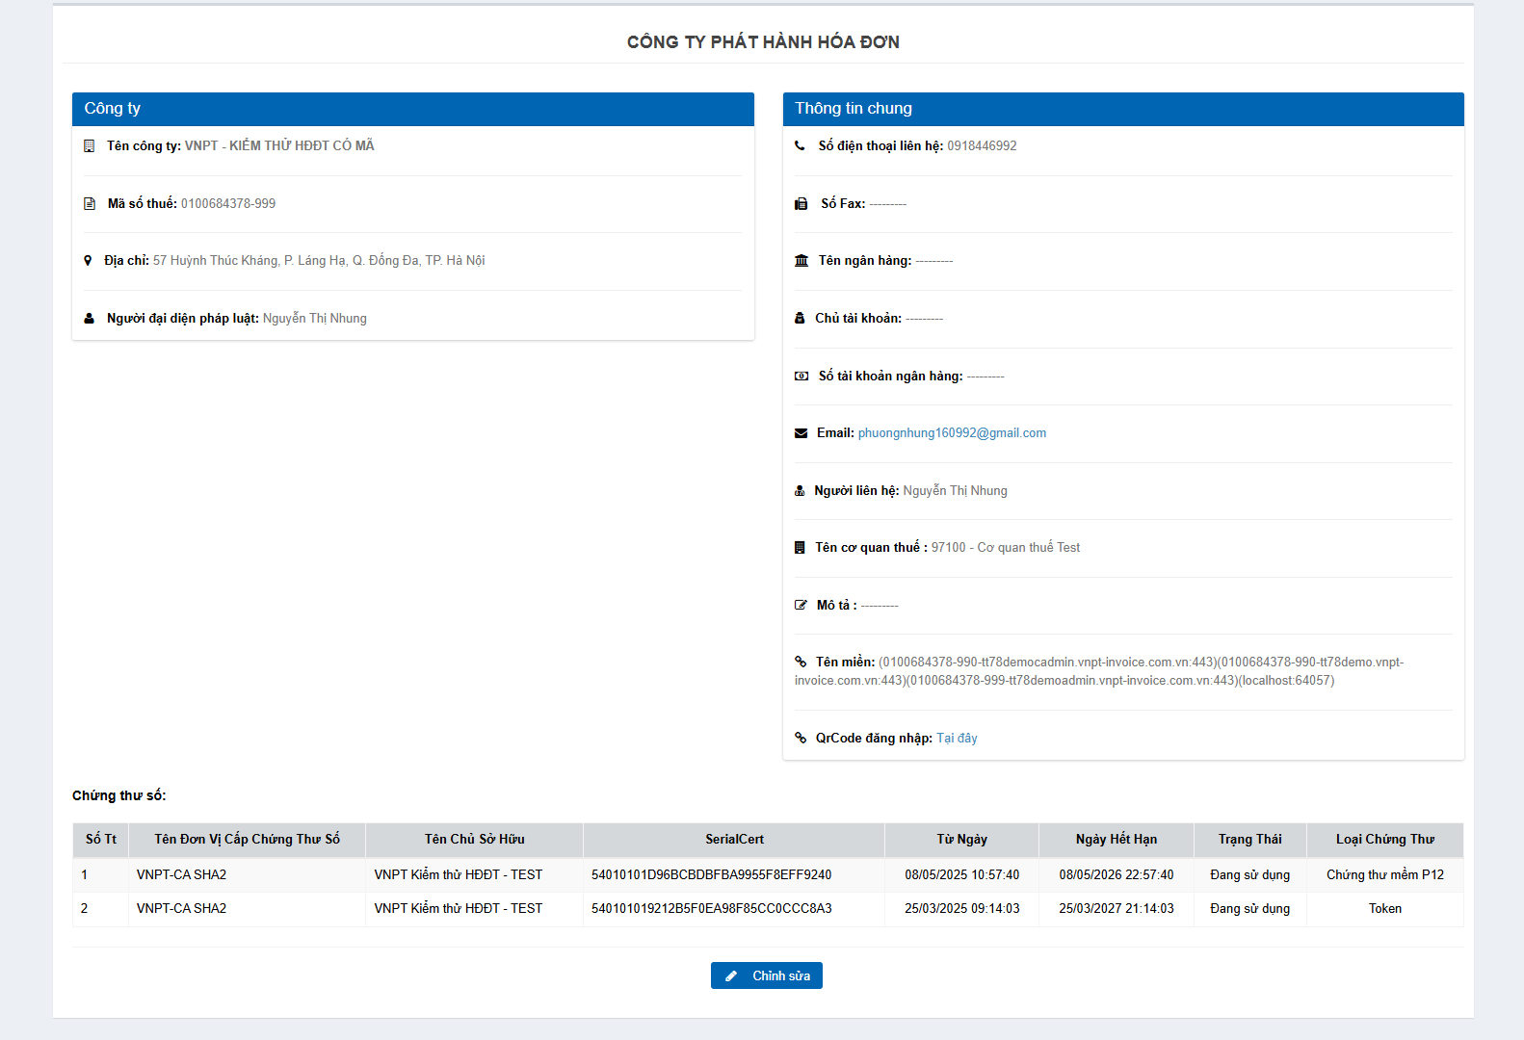Click the building icon beside Tên công ty
The height and width of the screenshot is (1040, 1524).
coord(90,146)
